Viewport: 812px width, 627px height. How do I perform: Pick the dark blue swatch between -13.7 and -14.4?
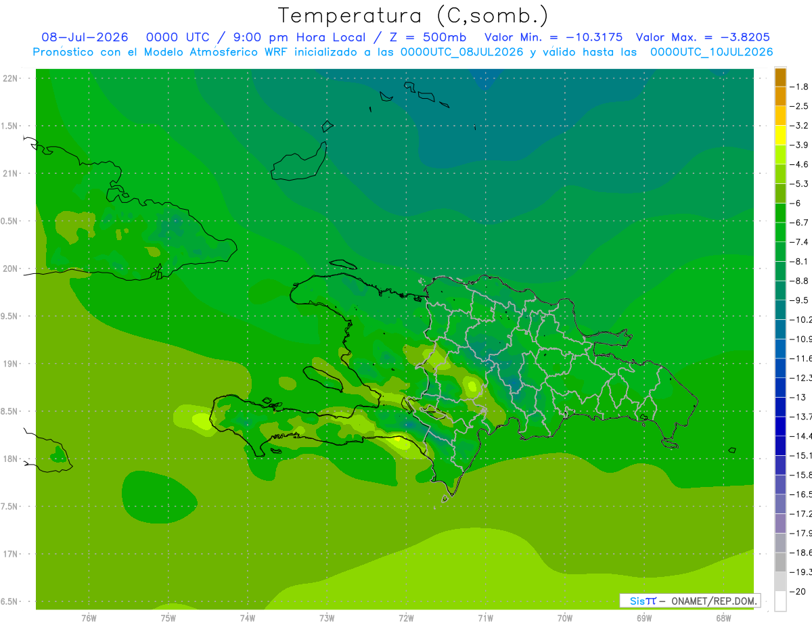coord(780,426)
